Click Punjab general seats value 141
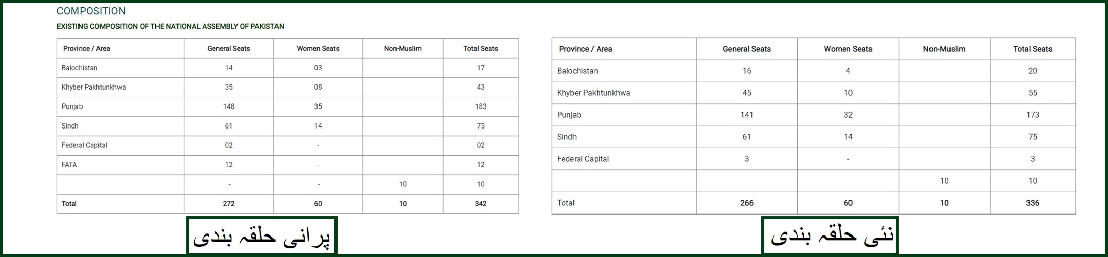This screenshot has height=257, width=1108. click(747, 115)
